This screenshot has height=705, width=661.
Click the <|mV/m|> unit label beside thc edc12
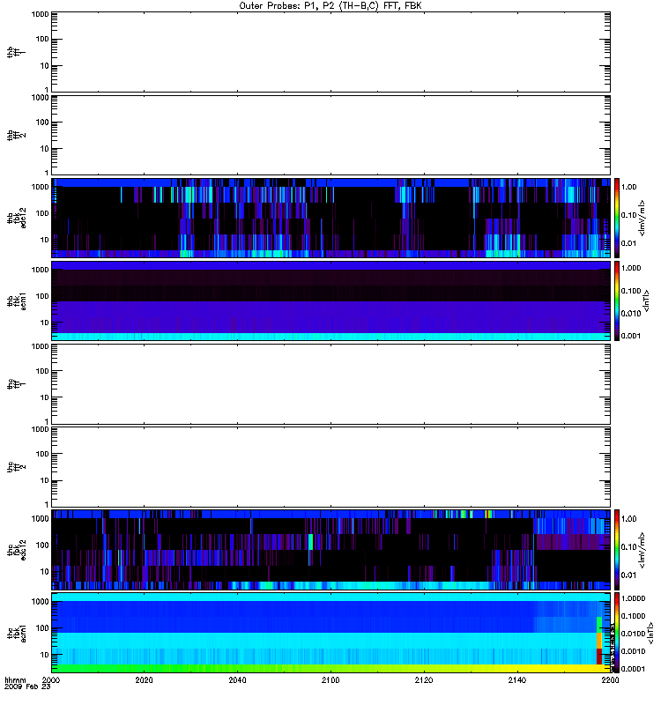tap(642, 550)
